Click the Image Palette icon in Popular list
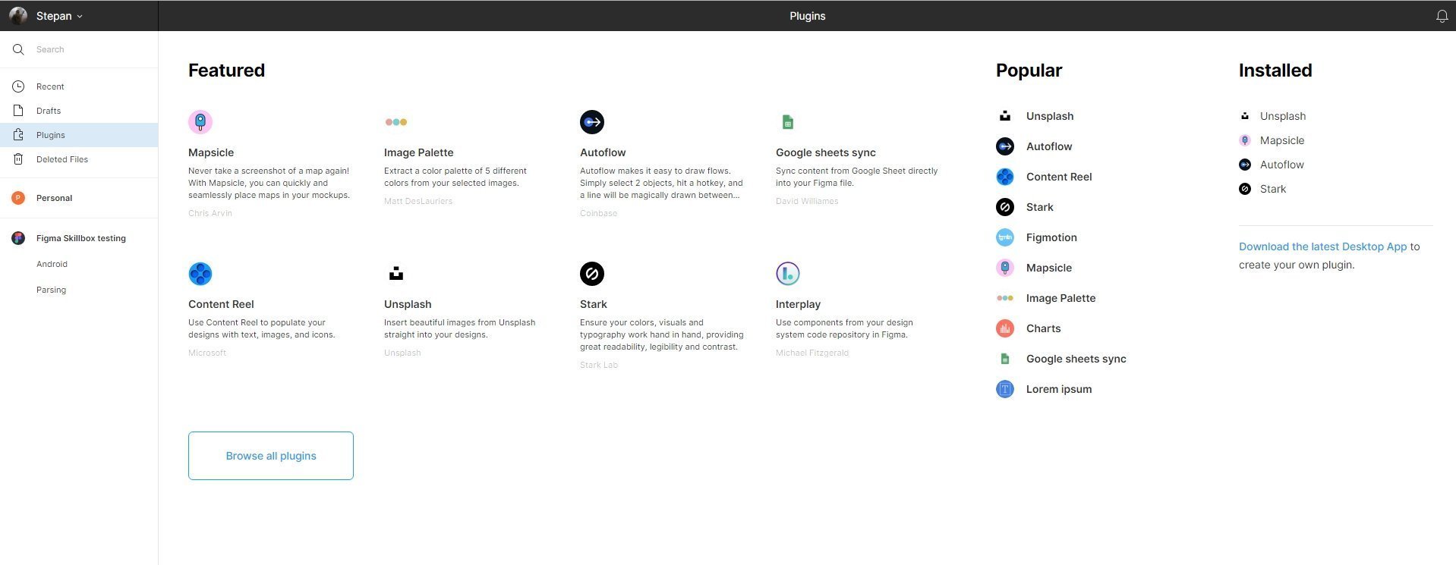Screen dimensions: 1456x565 1005,298
